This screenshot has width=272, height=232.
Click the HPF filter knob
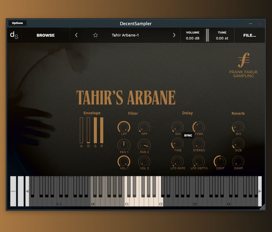[x=144, y=127]
